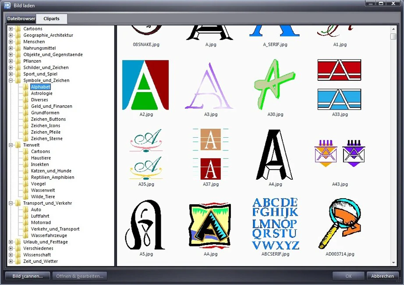
Task: Choose the A43.jpg envelope clipart
Action: tap(340, 153)
